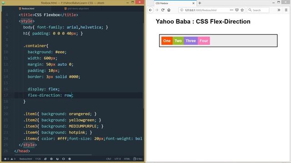Click the closing '</head>' tag line
This screenshot has height=163, width=291.
click(22, 151)
